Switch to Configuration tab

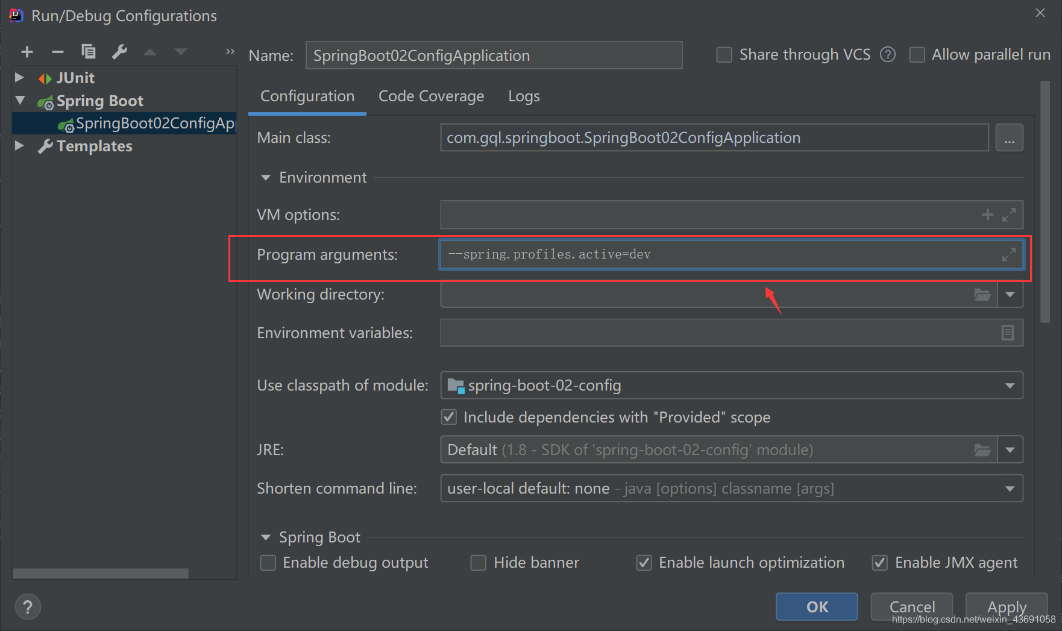pos(307,96)
